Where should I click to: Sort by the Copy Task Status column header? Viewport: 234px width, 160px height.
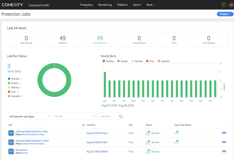pyautogui.click(x=183, y=125)
